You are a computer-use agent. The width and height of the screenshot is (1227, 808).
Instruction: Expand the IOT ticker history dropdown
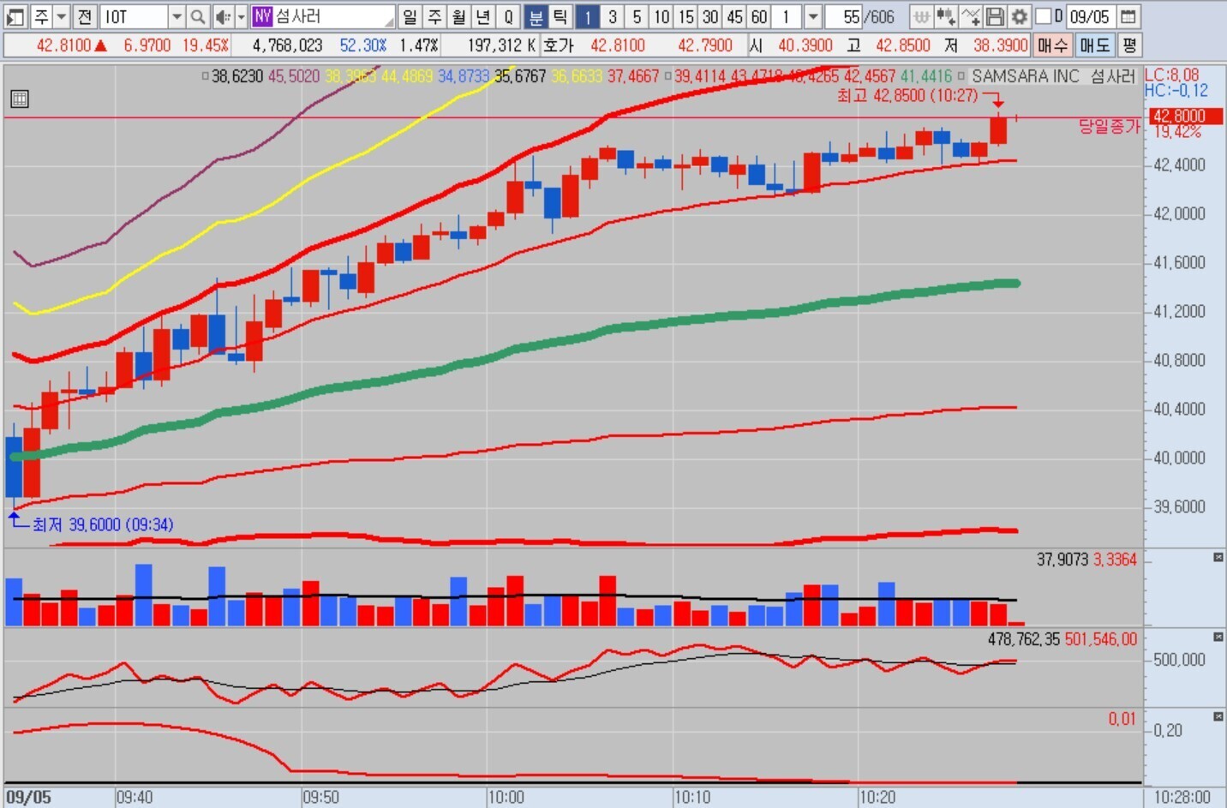[177, 16]
